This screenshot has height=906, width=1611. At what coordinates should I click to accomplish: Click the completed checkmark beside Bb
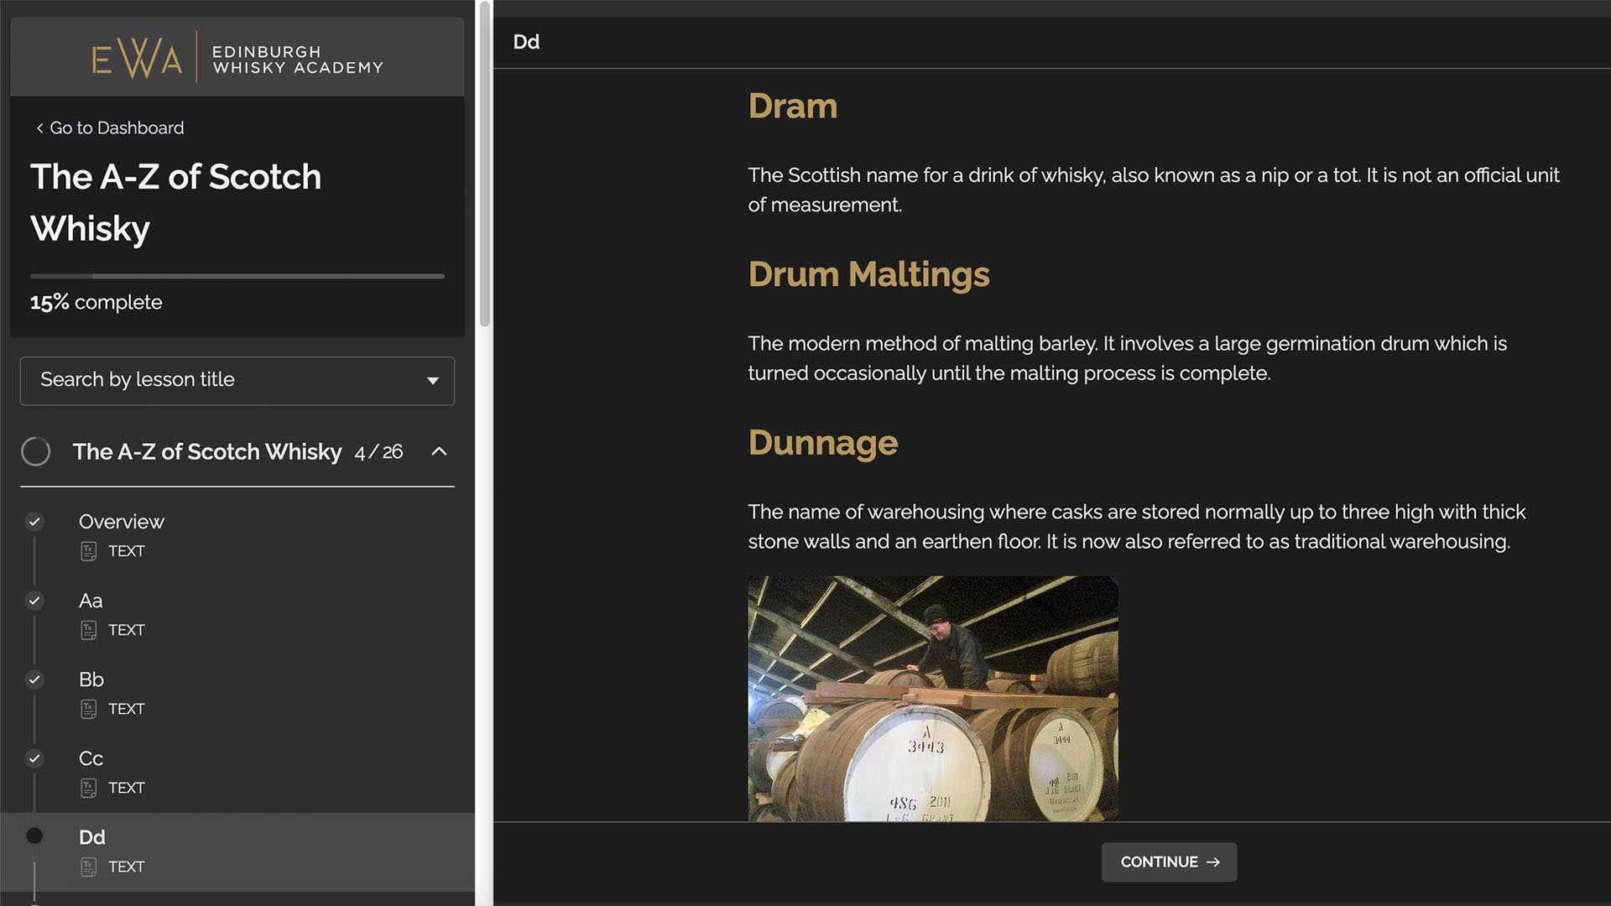34,679
